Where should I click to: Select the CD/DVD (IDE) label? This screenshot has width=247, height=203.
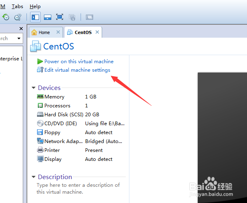click(x=61, y=124)
